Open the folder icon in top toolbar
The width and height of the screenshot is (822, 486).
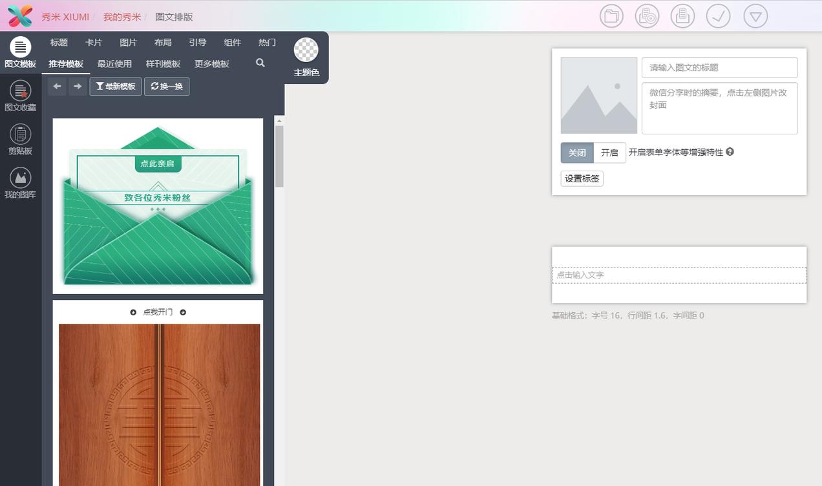[x=611, y=16]
